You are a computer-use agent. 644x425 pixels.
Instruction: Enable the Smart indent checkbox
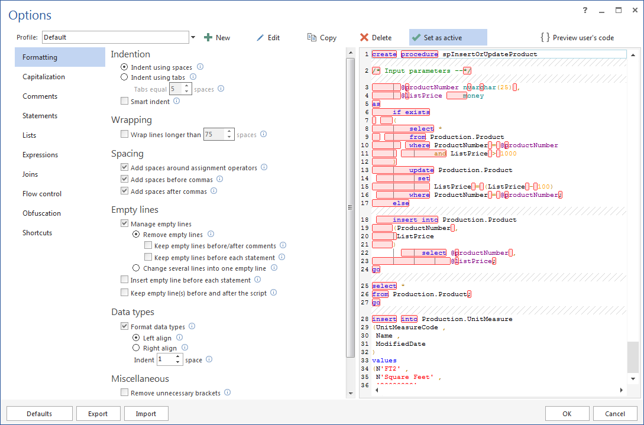124,102
